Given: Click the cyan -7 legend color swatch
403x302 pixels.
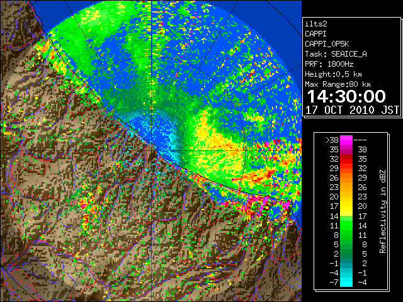Looking at the screenshot, I should pos(346,282).
